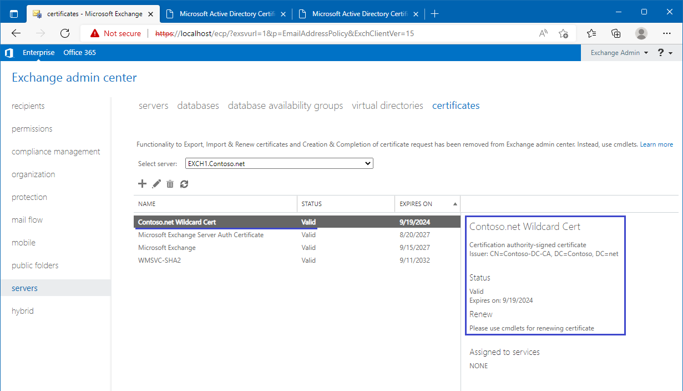Go back using browser back arrow

point(16,33)
